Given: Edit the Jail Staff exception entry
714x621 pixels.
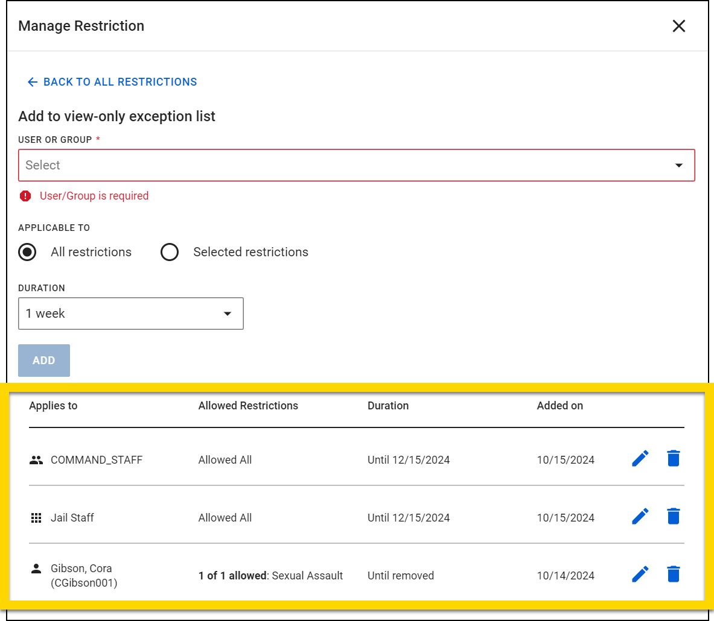Looking at the screenshot, I should [x=640, y=517].
